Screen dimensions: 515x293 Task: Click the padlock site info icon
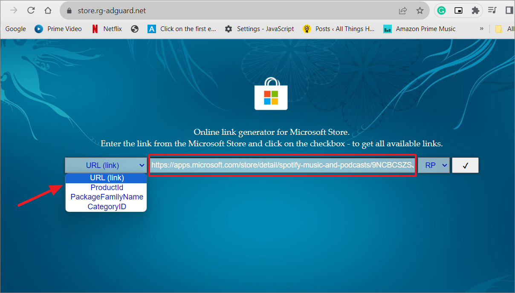pos(70,11)
